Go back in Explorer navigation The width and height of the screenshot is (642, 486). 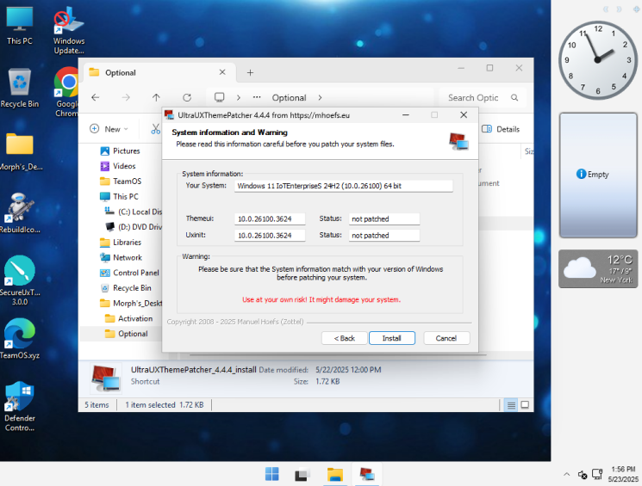[96, 97]
